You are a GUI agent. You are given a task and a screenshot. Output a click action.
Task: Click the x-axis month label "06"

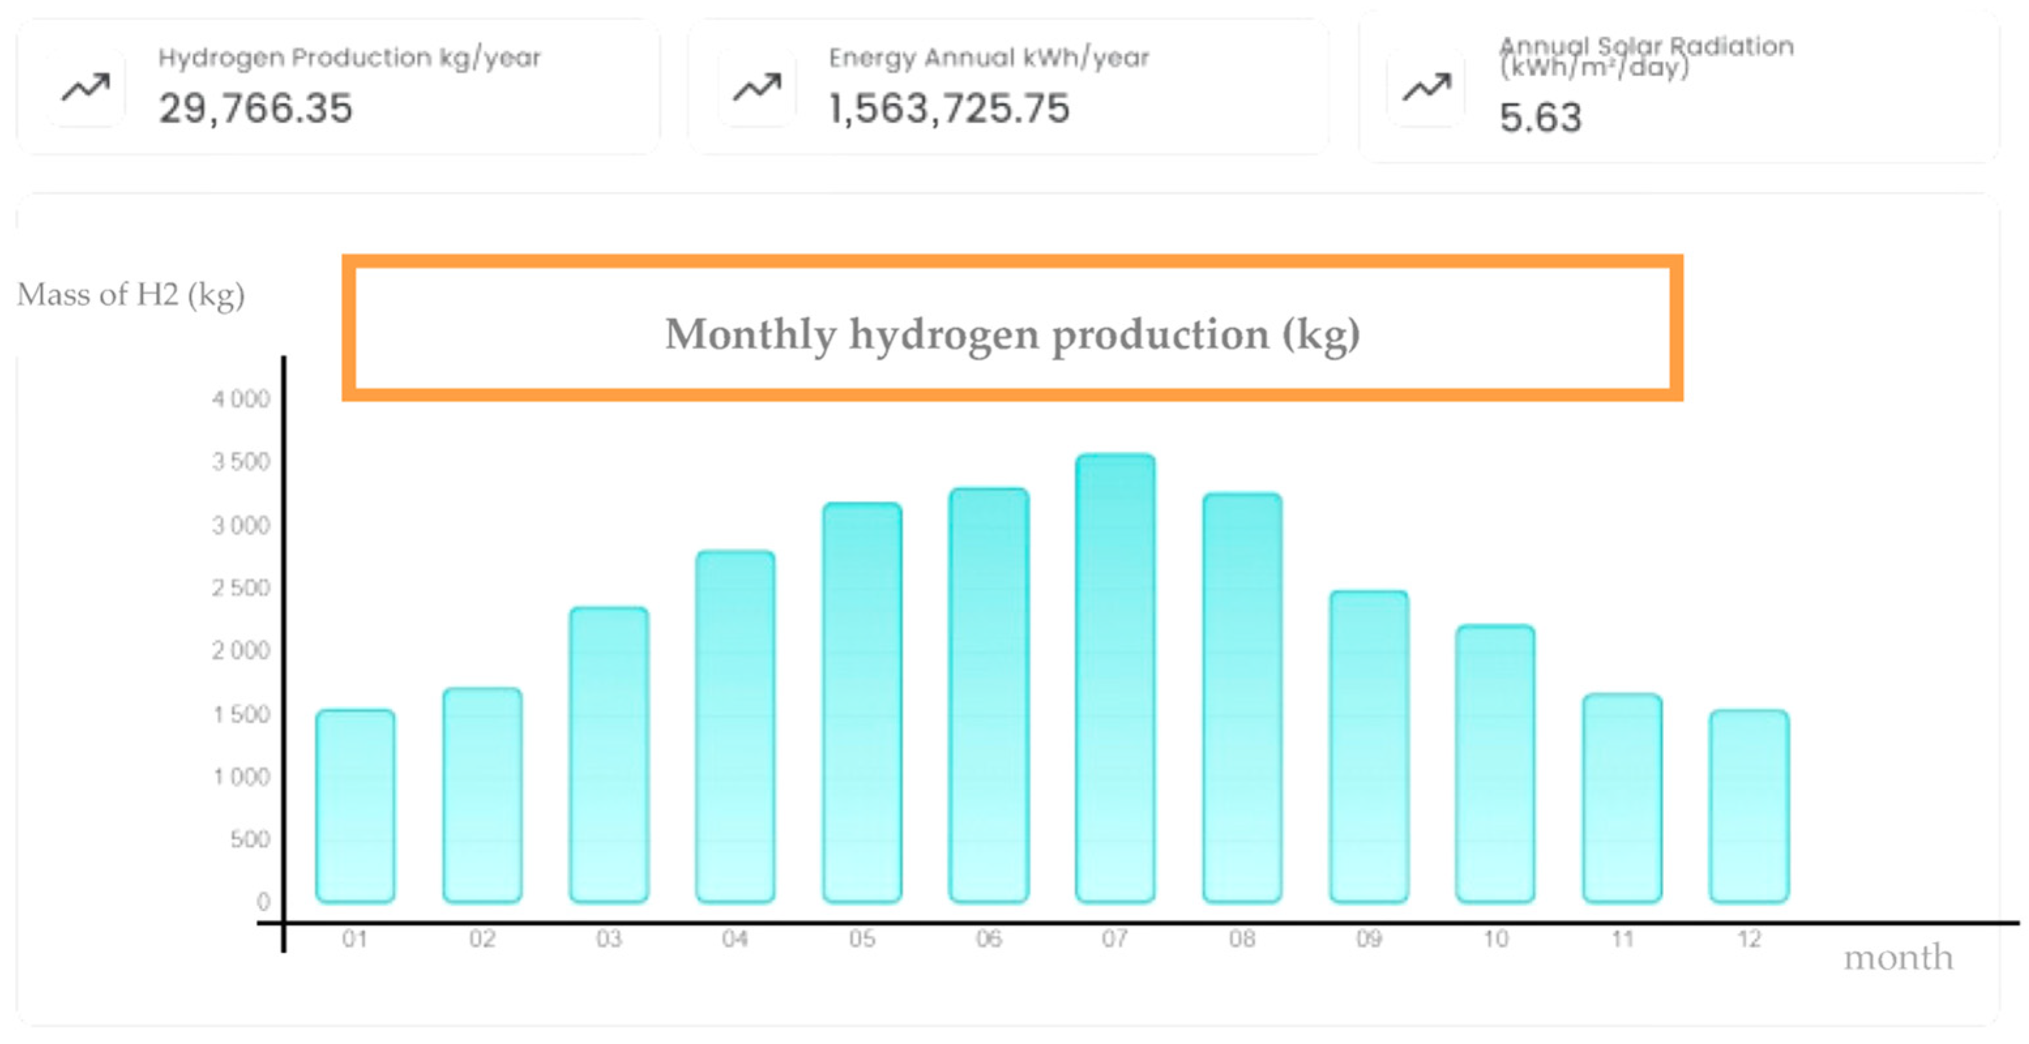988,939
